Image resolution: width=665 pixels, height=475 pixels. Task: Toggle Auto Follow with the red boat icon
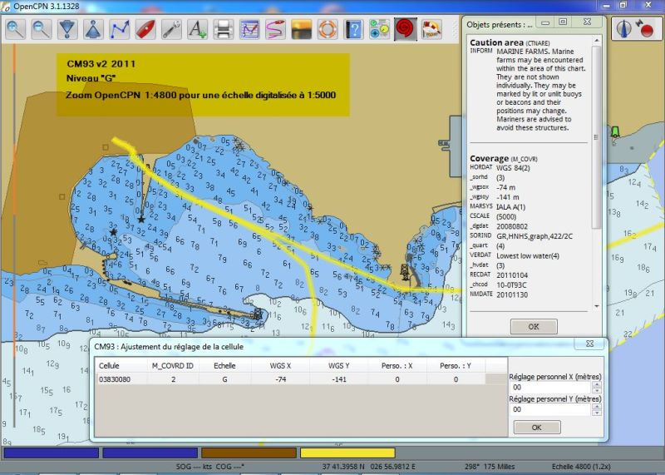click(x=145, y=29)
